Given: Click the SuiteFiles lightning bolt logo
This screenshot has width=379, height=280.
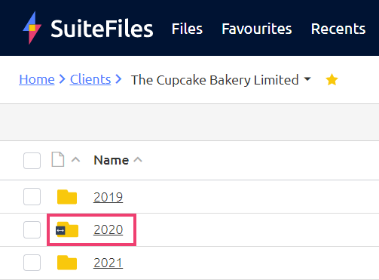Looking at the screenshot, I should [x=32, y=28].
